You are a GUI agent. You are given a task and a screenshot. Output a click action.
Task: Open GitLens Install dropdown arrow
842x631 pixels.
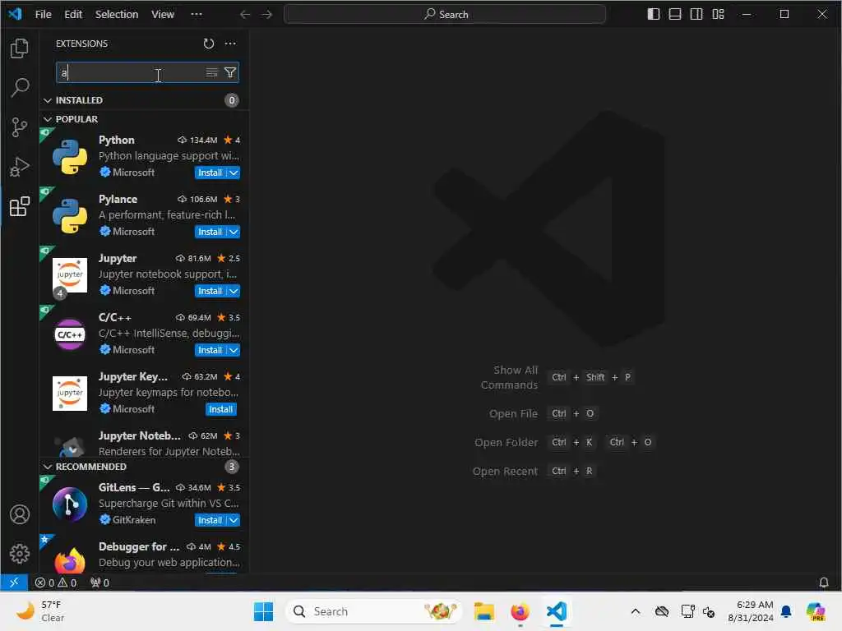point(234,520)
